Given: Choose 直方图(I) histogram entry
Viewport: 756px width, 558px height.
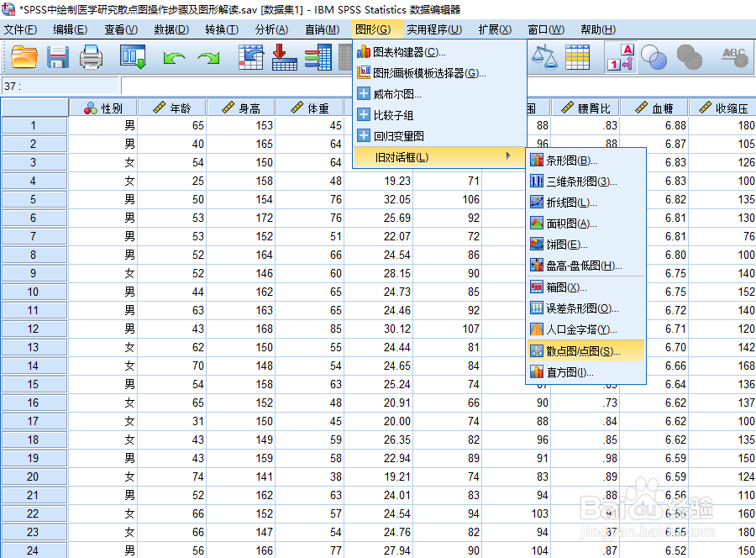Looking at the screenshot, I should [x=586, y=372].
